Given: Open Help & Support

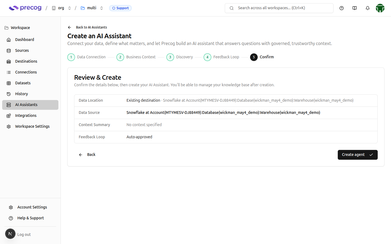Looking at the screenshot, I should (30, 218).
